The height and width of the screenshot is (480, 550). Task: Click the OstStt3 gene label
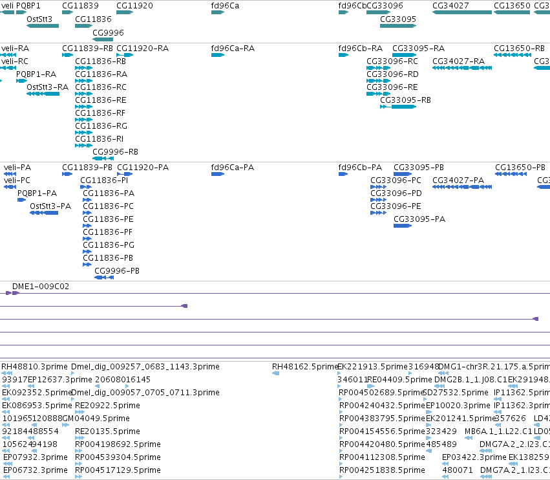click(x=39, y=19)
